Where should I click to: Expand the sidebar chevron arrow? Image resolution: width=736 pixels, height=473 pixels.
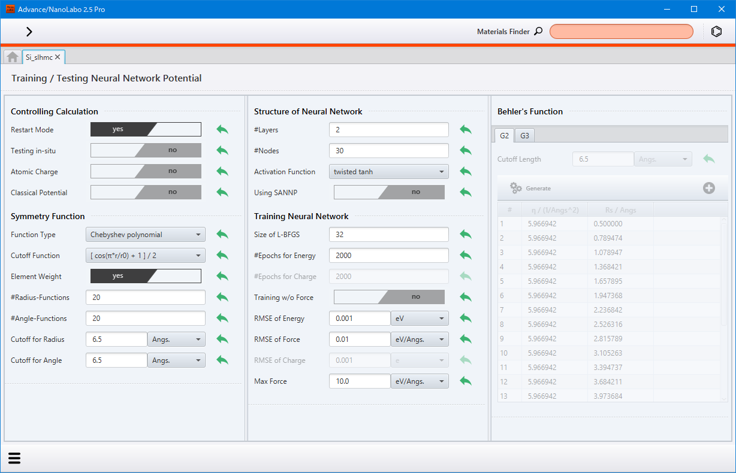pyautogui.click(x=29, y=32)
